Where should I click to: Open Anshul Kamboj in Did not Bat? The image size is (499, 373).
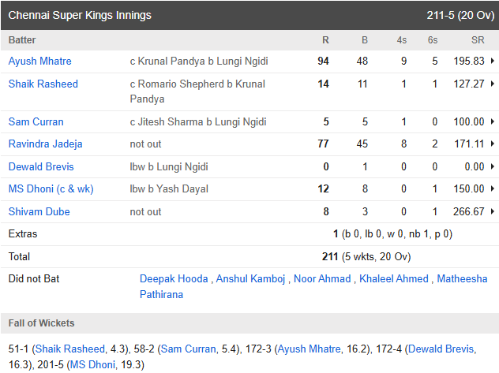(250, 278)
